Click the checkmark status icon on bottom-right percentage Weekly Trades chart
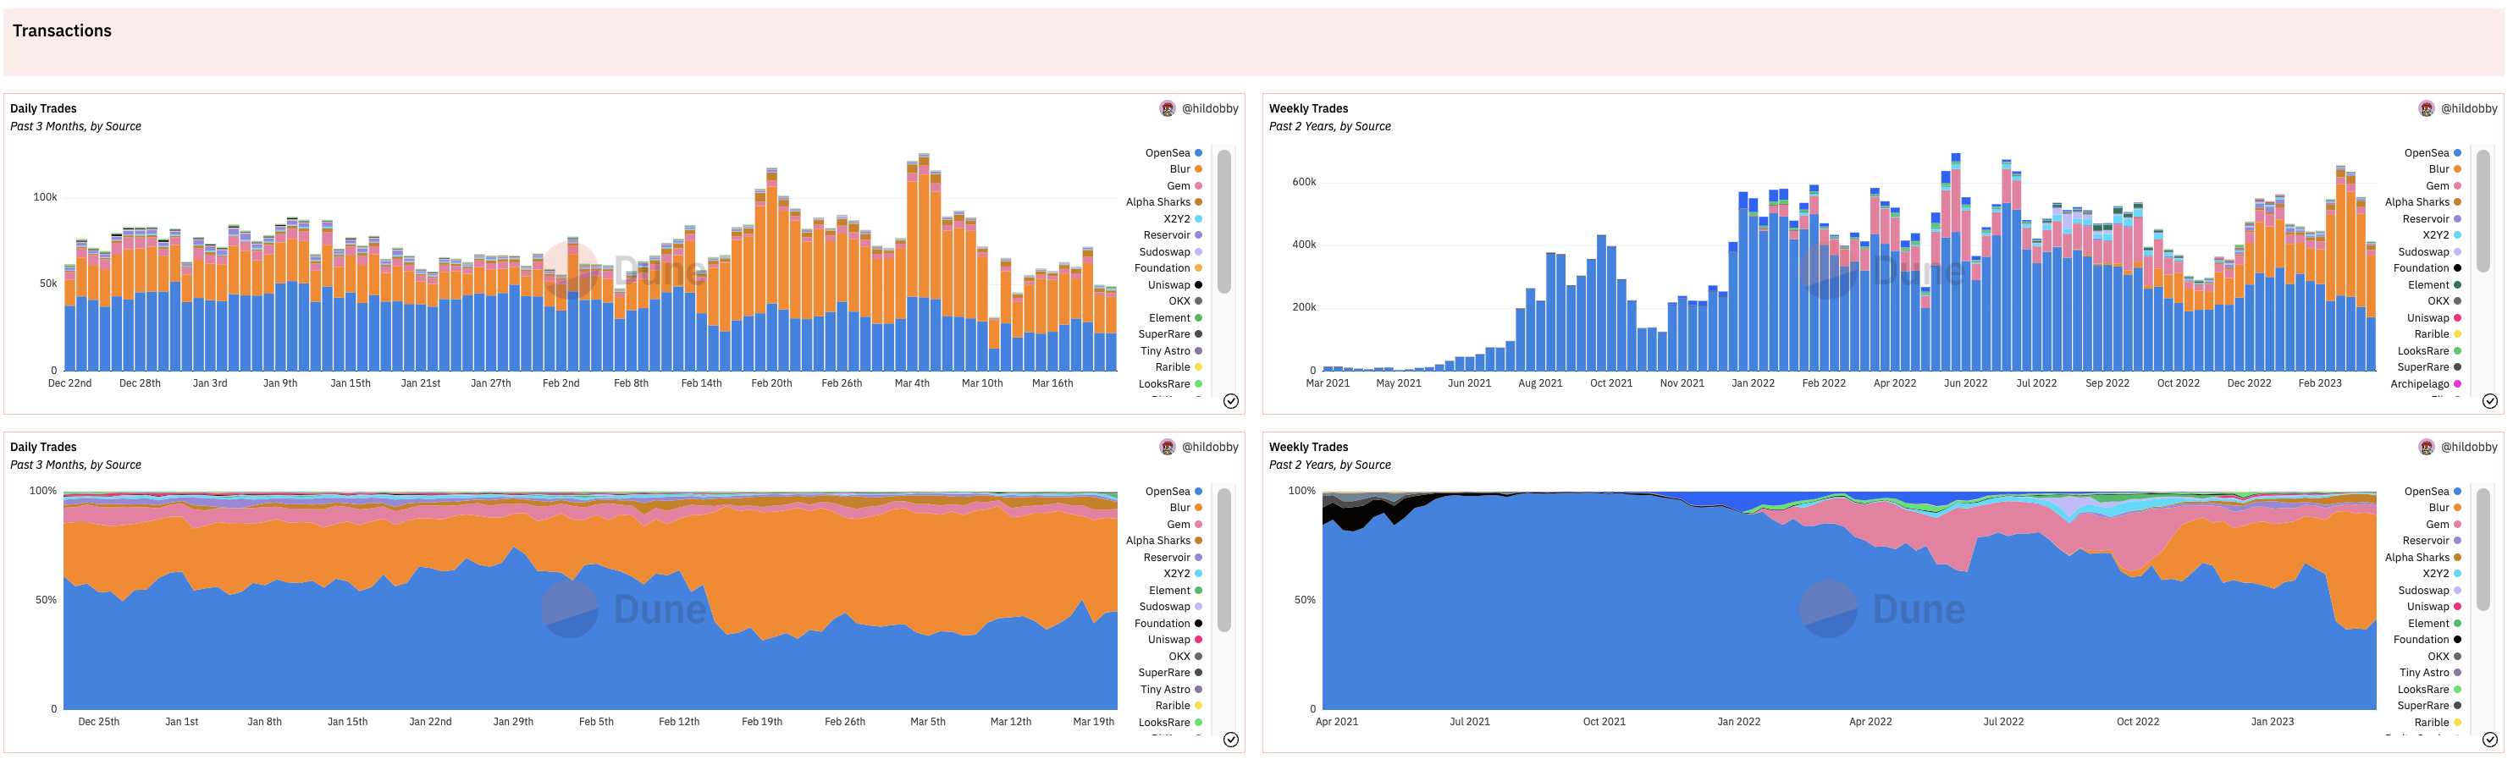The image size is (2513, 765). pyautogui.click(x=2488, y=739)
